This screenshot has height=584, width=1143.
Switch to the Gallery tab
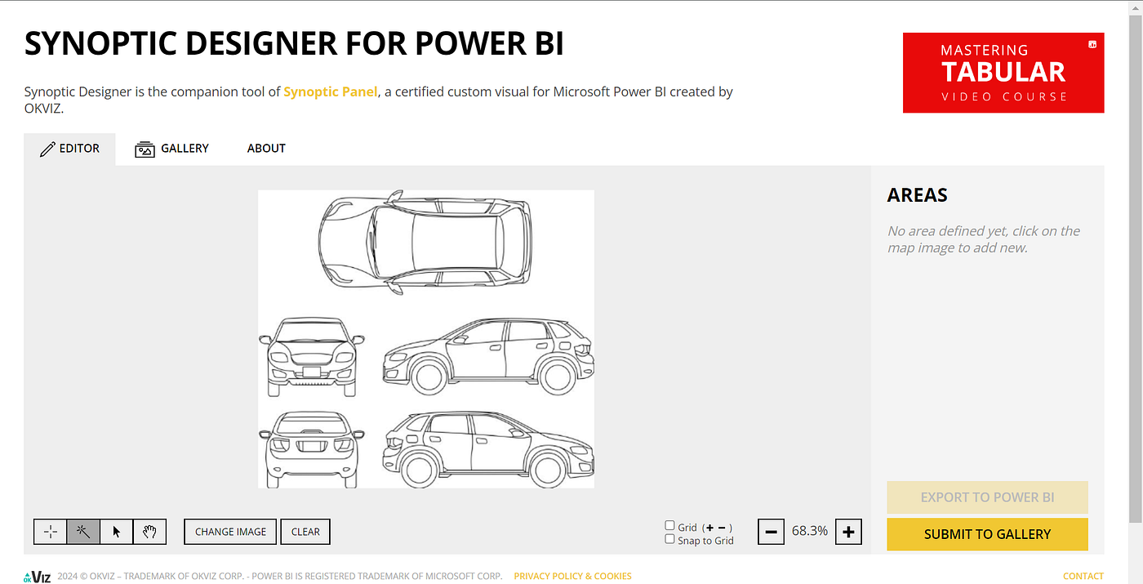172,149
